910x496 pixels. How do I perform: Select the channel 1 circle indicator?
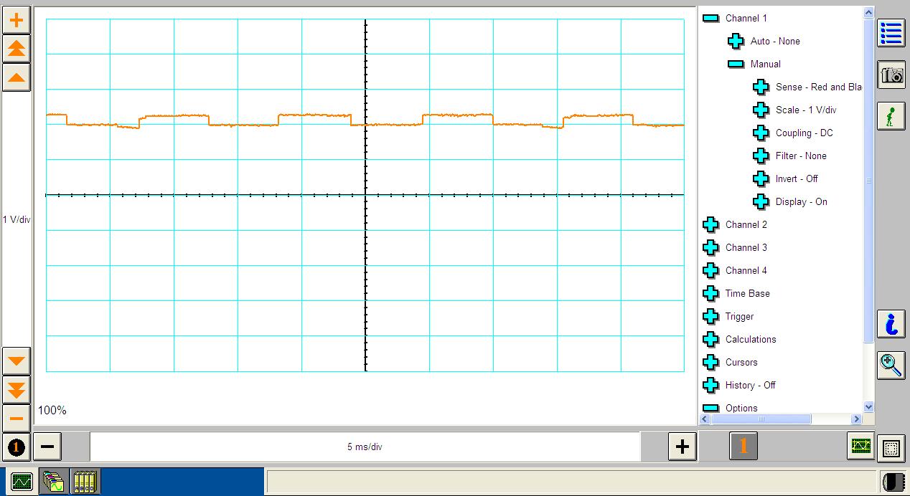point(17,448)
